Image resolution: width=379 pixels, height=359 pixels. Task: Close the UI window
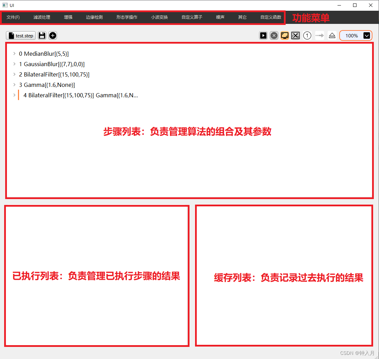tap(371, 5)
